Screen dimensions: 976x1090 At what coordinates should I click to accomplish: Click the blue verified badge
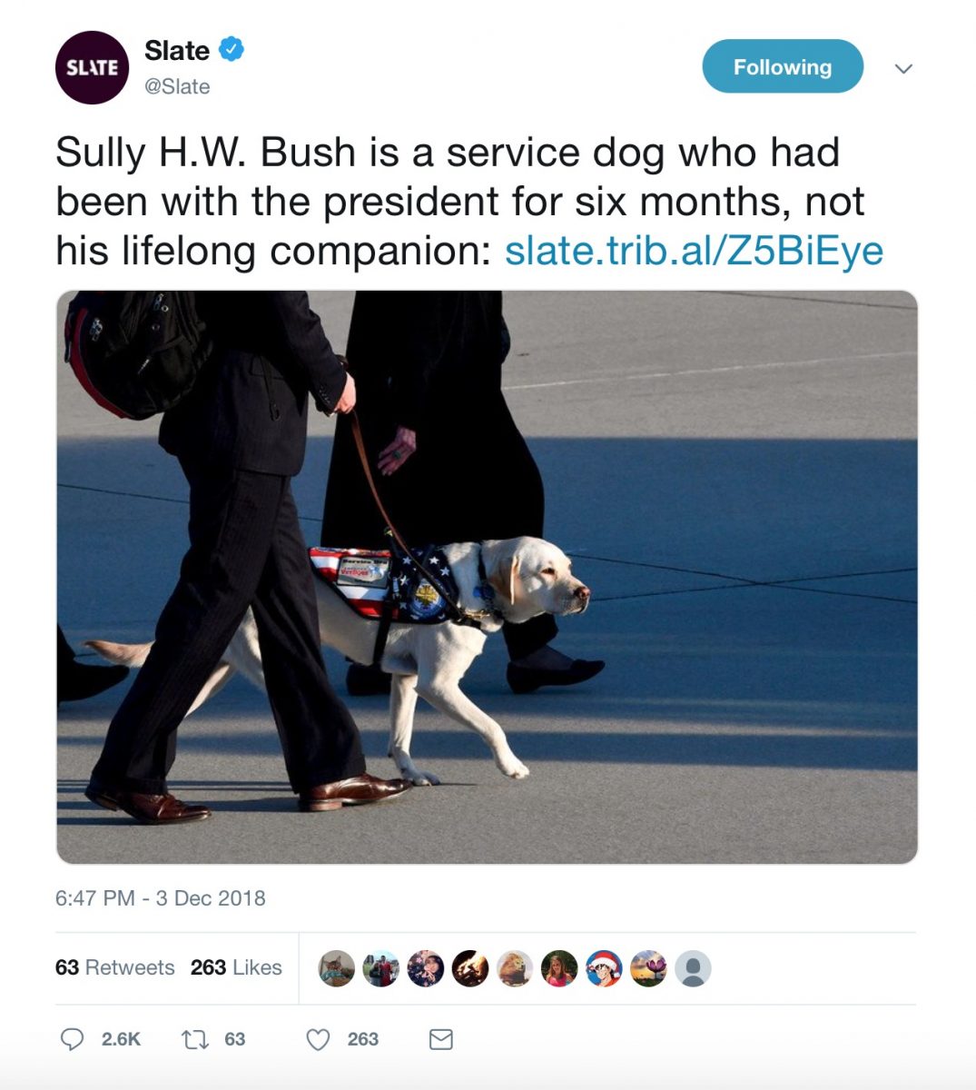tap(232, 49)
